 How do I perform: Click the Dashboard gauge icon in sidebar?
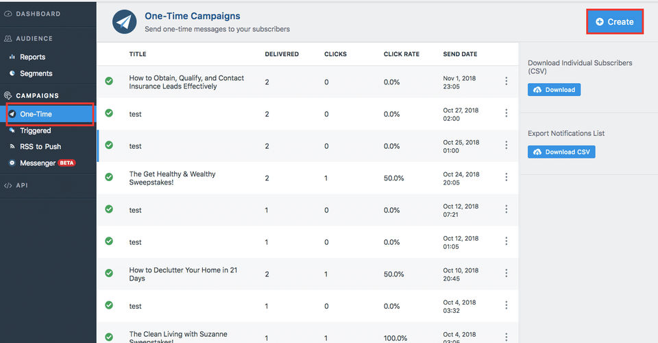(x=8, y=14)
